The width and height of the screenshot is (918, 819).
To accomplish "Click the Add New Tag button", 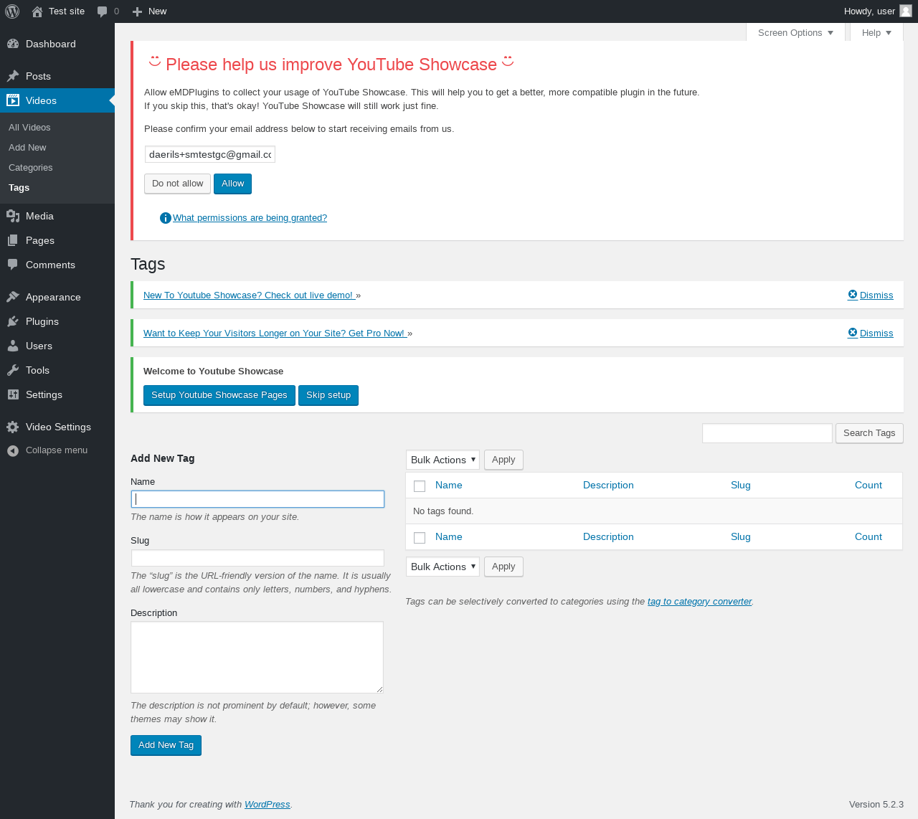I will tap(166, 745).
